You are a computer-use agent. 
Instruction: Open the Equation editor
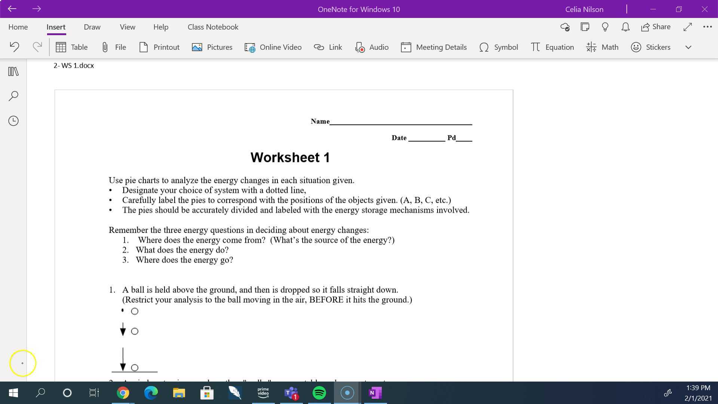point(552,47)
